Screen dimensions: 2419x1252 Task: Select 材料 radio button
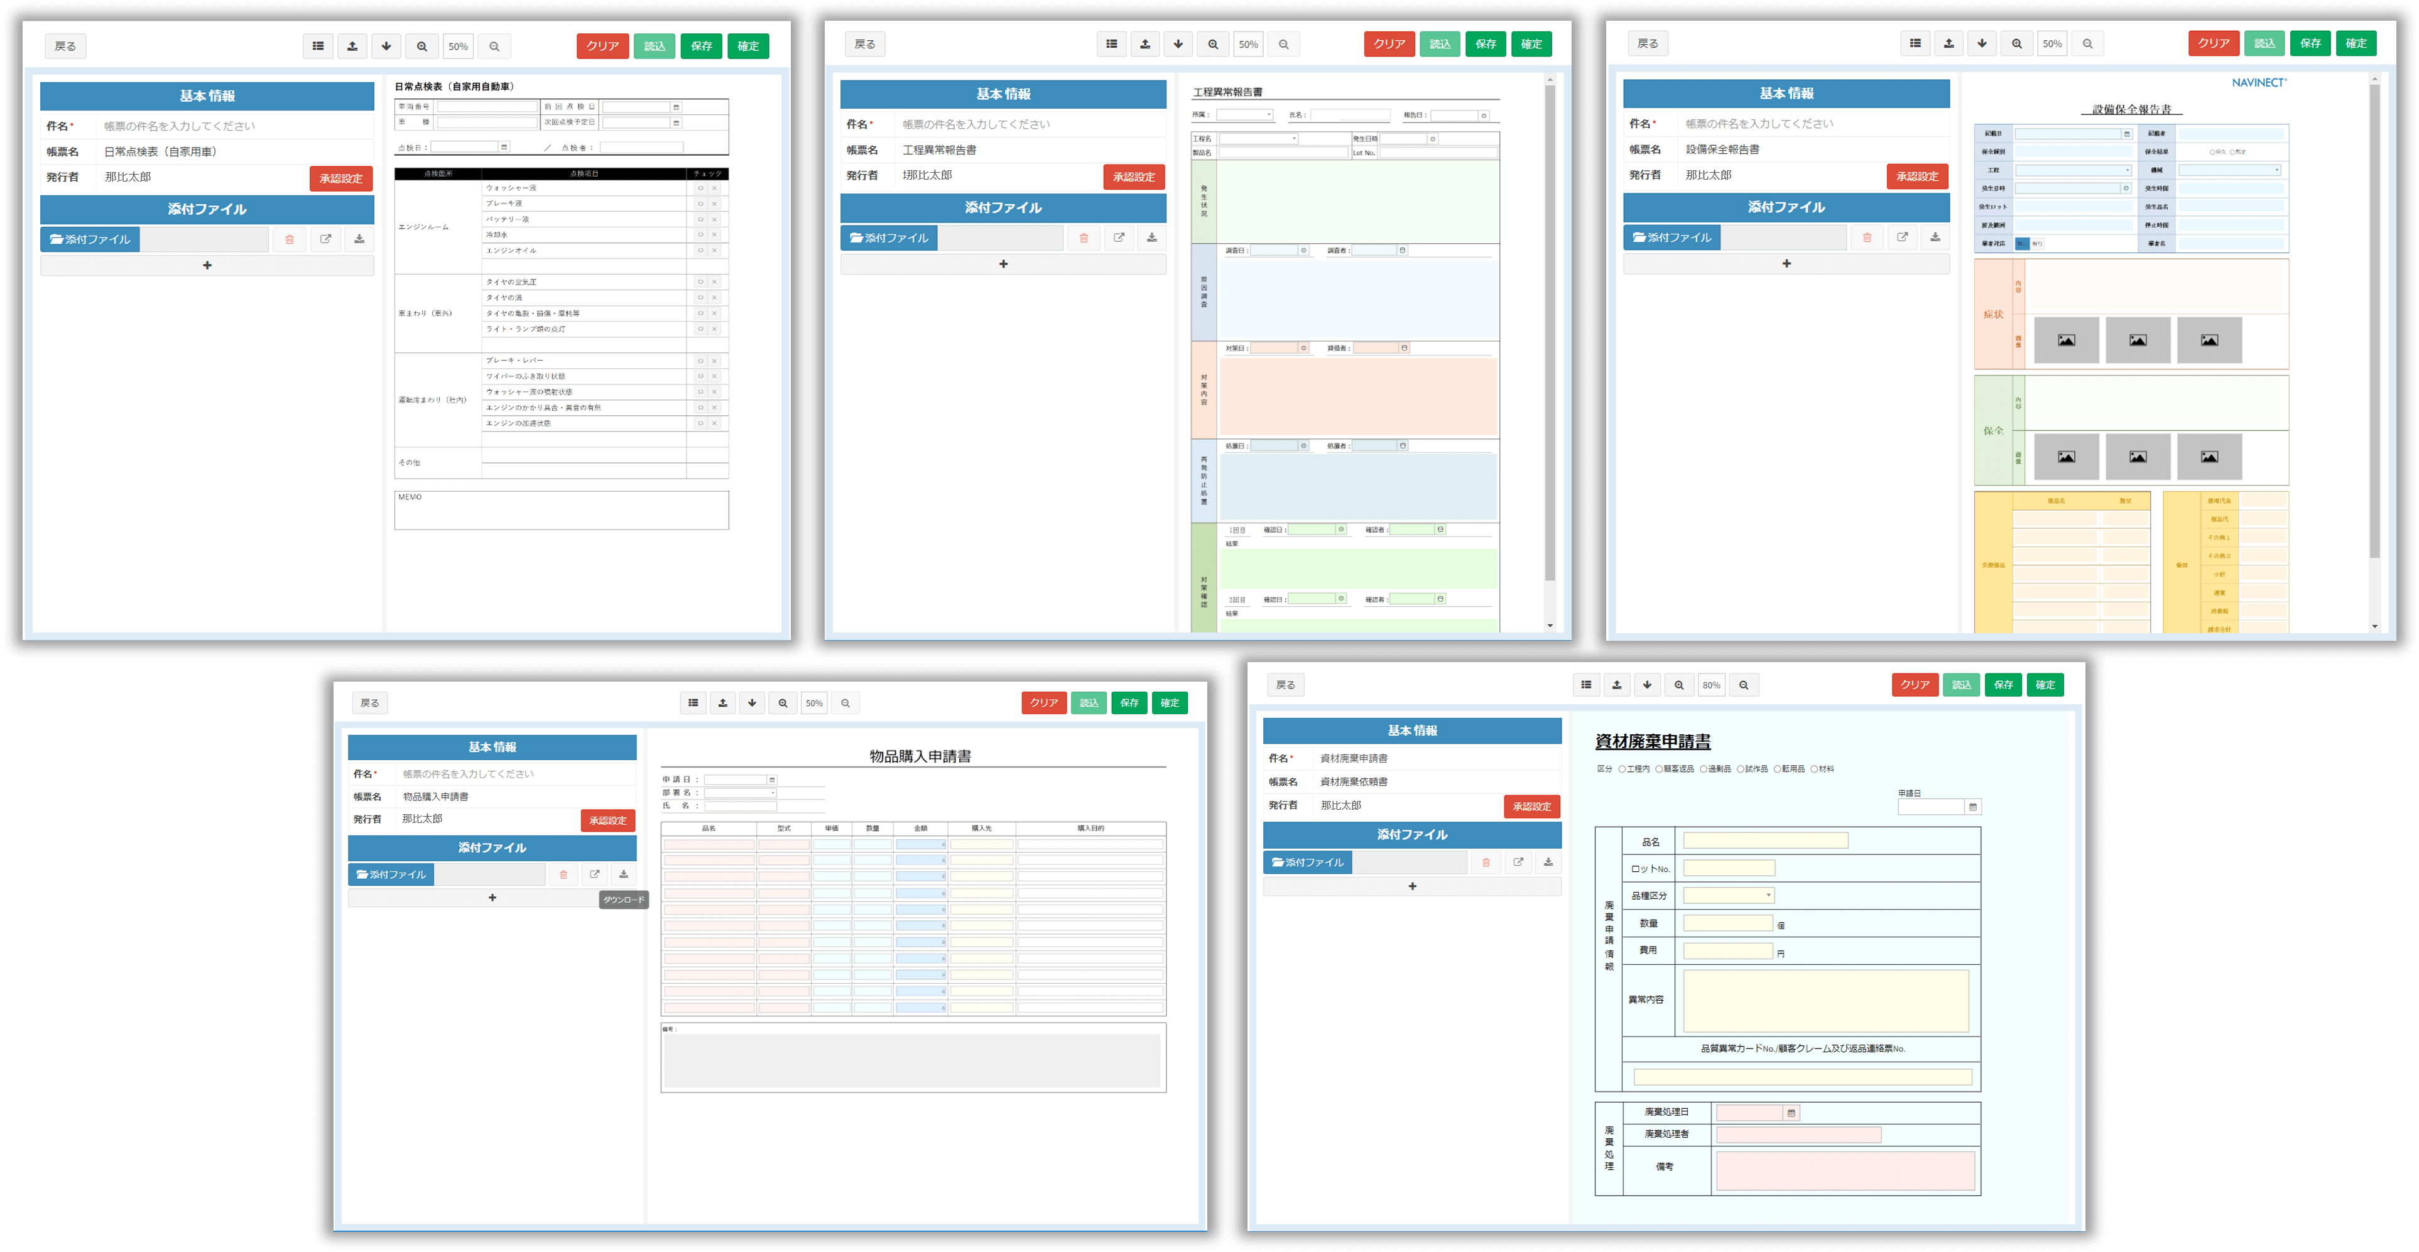point(1814,770)
